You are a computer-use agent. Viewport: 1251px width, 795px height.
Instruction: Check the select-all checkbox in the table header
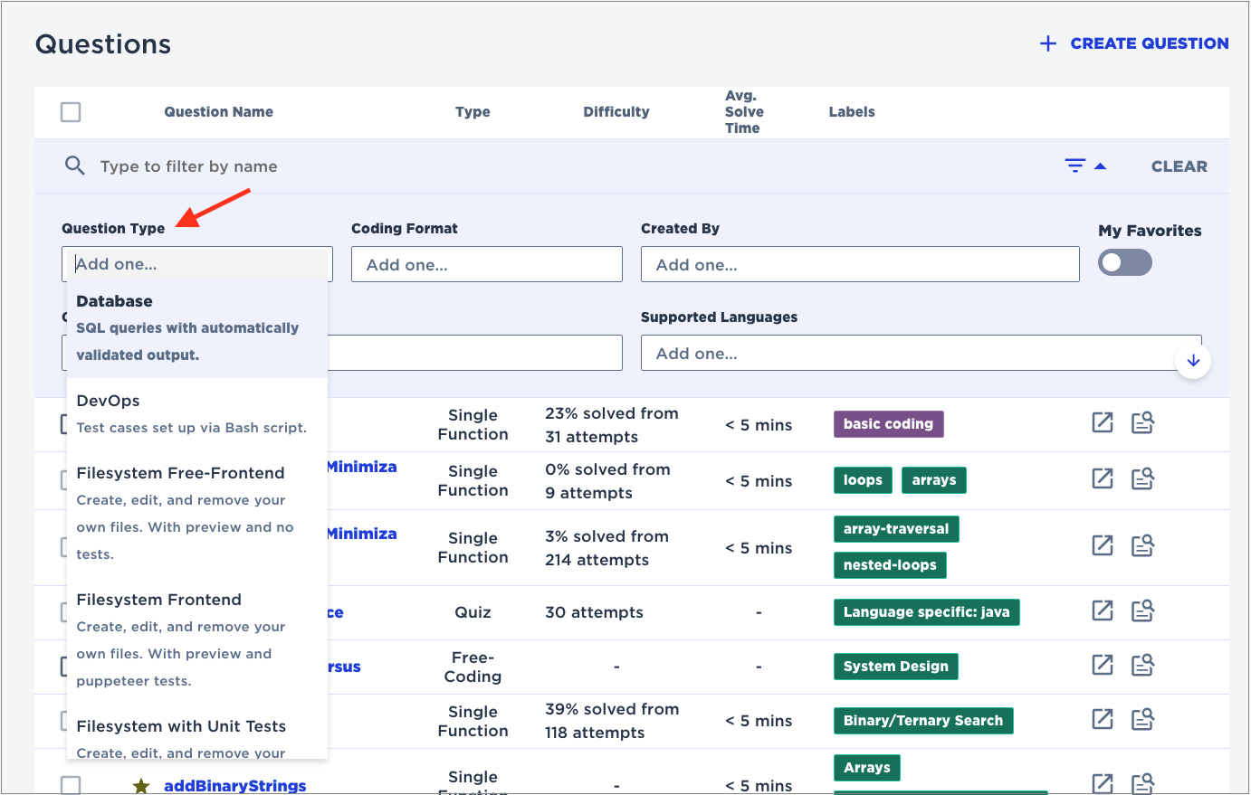pos(70,111)
